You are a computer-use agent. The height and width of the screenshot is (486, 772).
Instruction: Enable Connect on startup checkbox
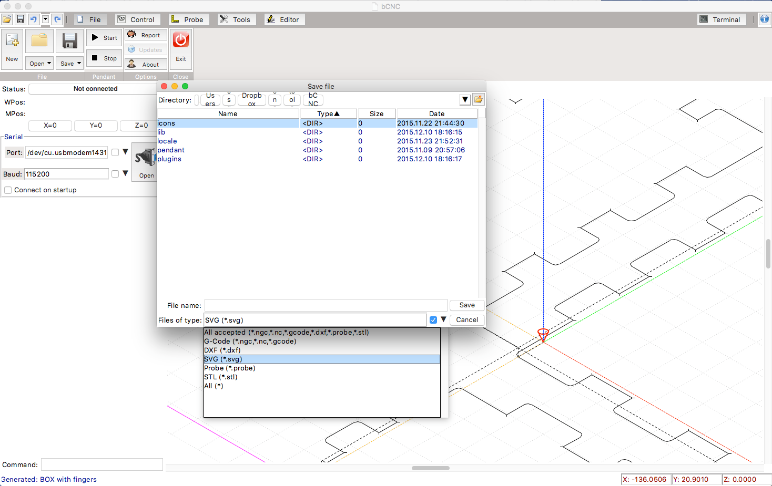8,190
